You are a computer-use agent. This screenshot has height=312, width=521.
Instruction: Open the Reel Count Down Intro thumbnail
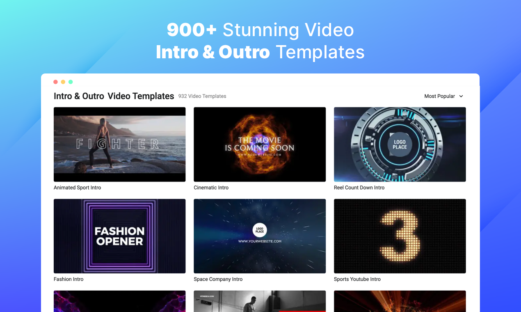(400, 145)
